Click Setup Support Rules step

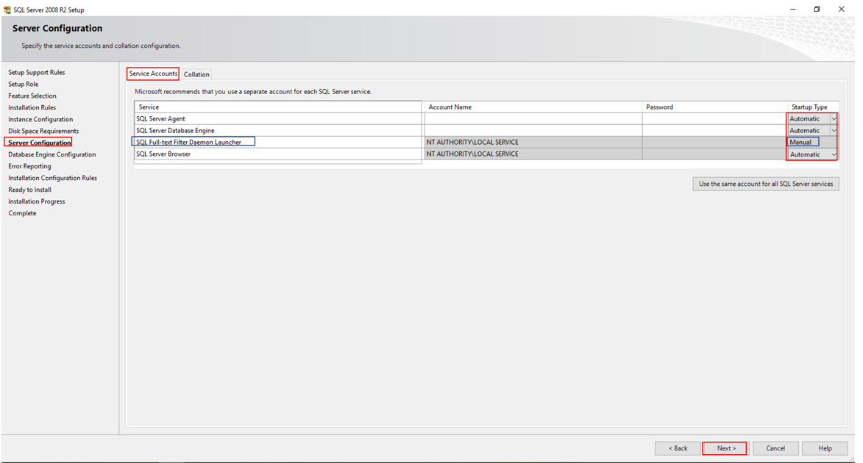tap(36, 73)
